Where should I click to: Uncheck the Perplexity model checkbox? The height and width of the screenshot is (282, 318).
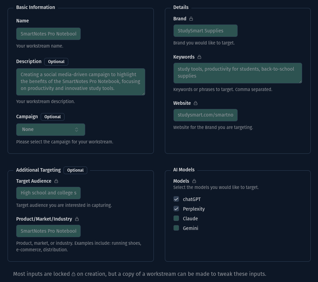point(176,209)
